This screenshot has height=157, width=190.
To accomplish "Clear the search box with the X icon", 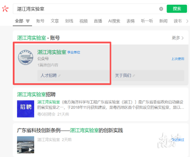I will coord(161,9).
